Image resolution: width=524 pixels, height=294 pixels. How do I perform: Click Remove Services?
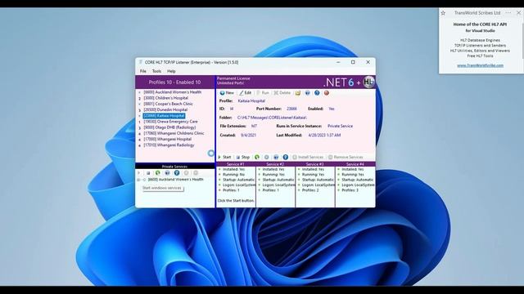[x=346, y=157]
